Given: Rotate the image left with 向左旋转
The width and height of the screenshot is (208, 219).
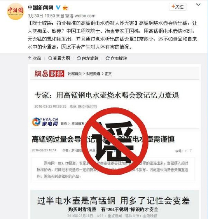Looking at the screenshot, I should 88,58.
